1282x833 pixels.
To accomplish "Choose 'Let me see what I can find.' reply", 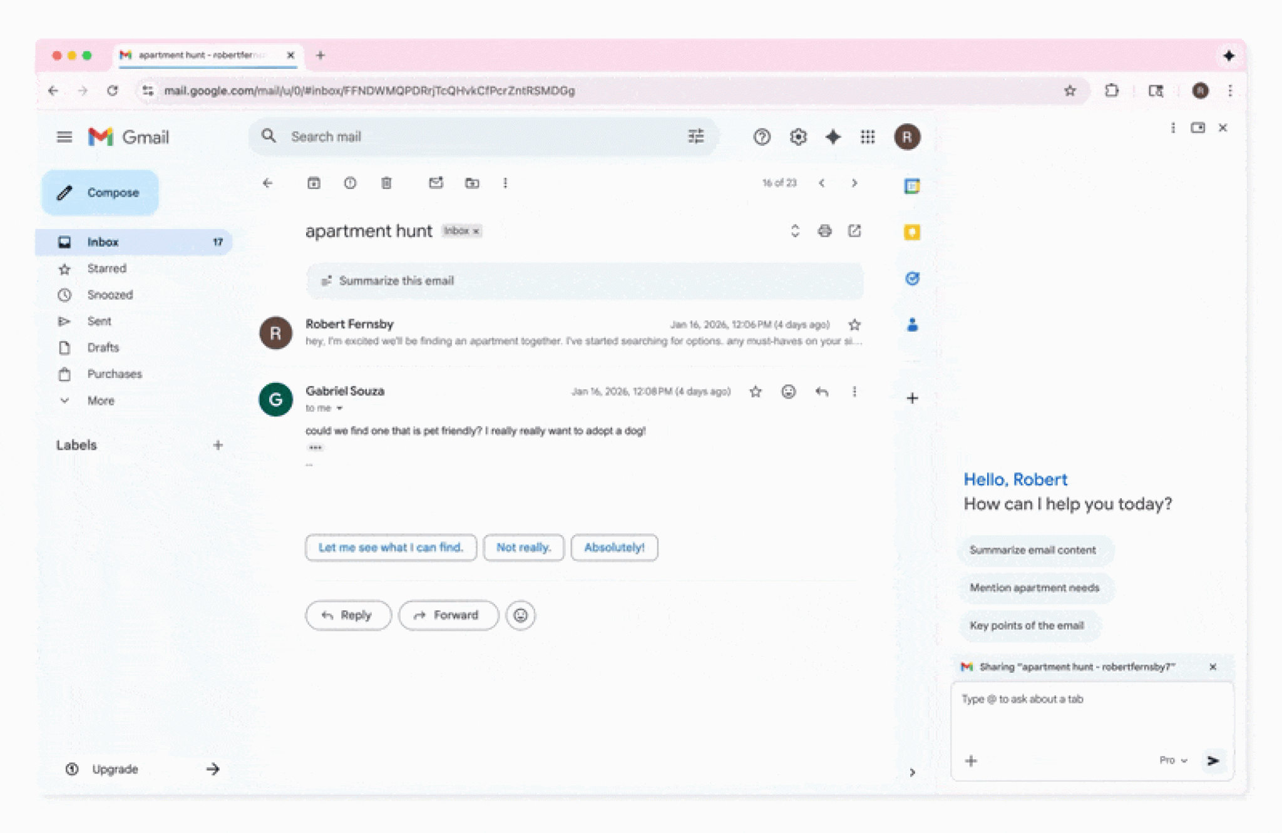I will (x=391, y=548).
